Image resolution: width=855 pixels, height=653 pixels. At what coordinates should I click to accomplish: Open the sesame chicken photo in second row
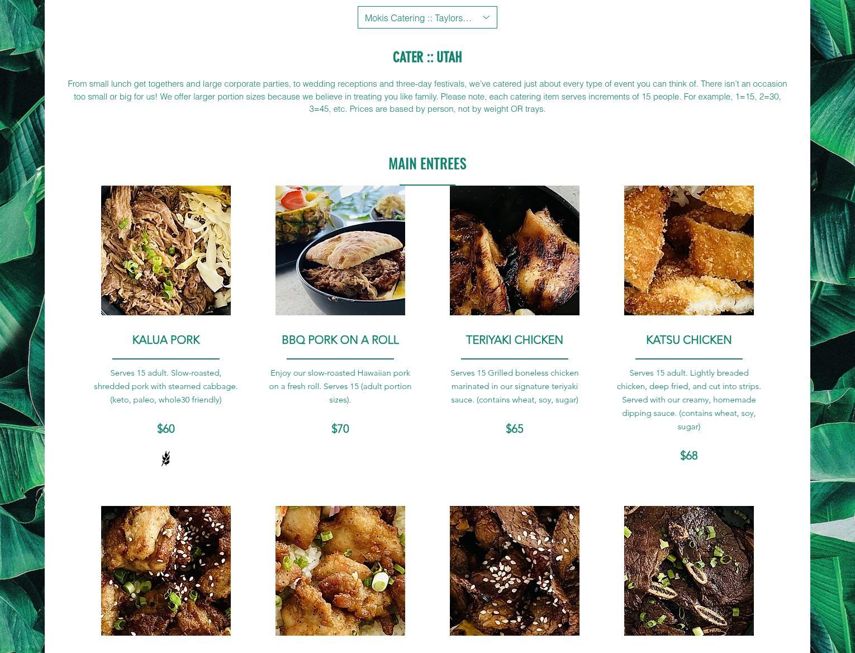pyautogui.click(x=166, y=571)
